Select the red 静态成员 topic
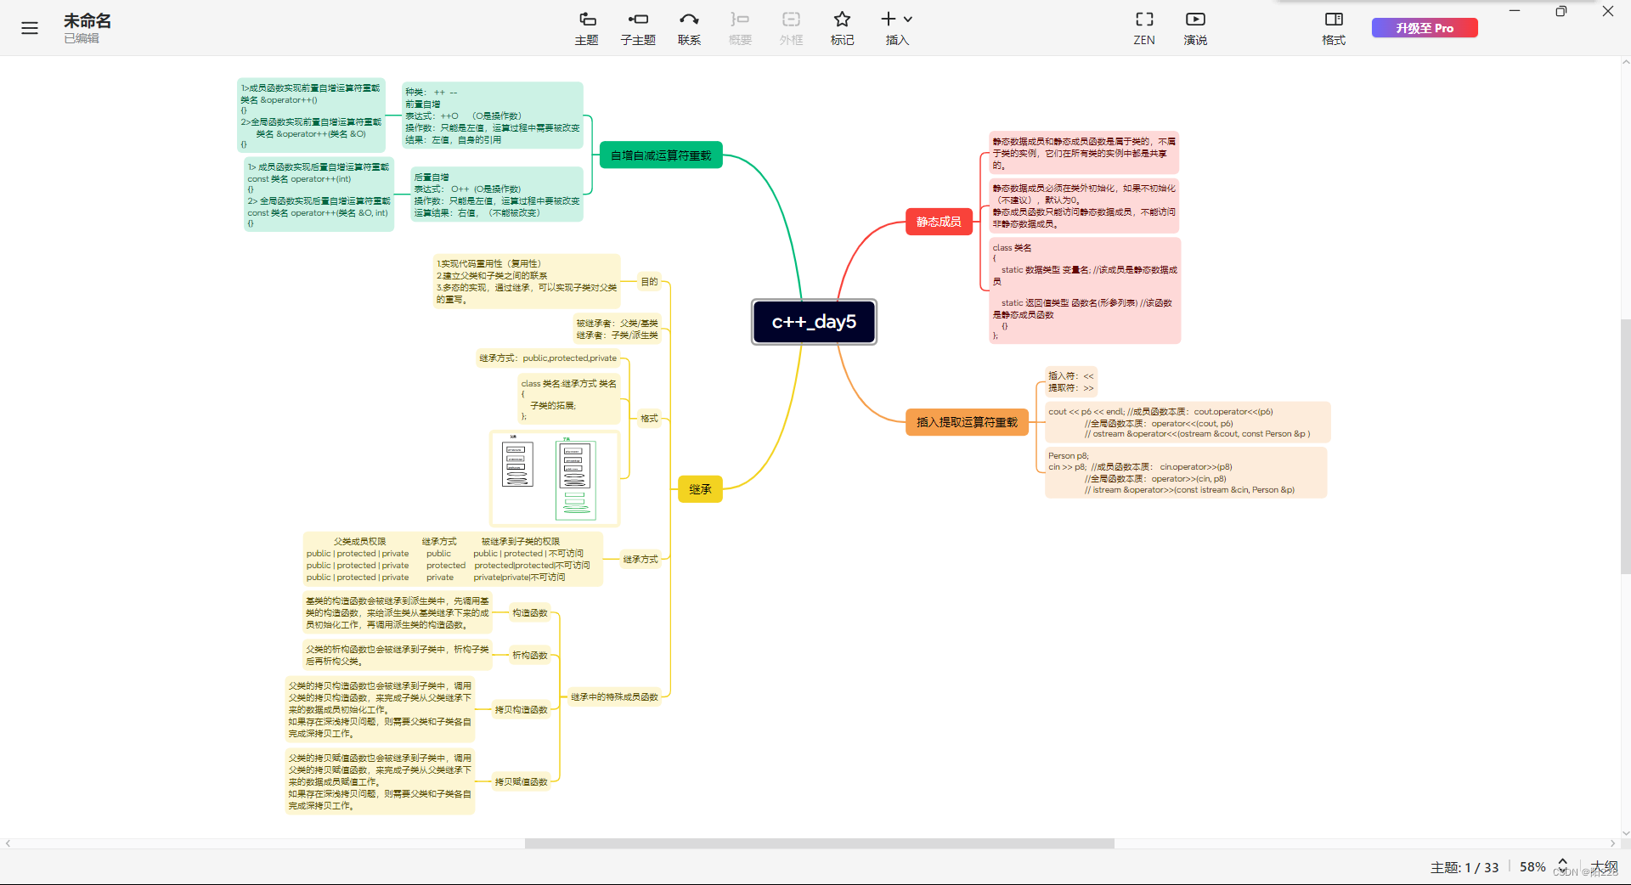 point(939,222)
